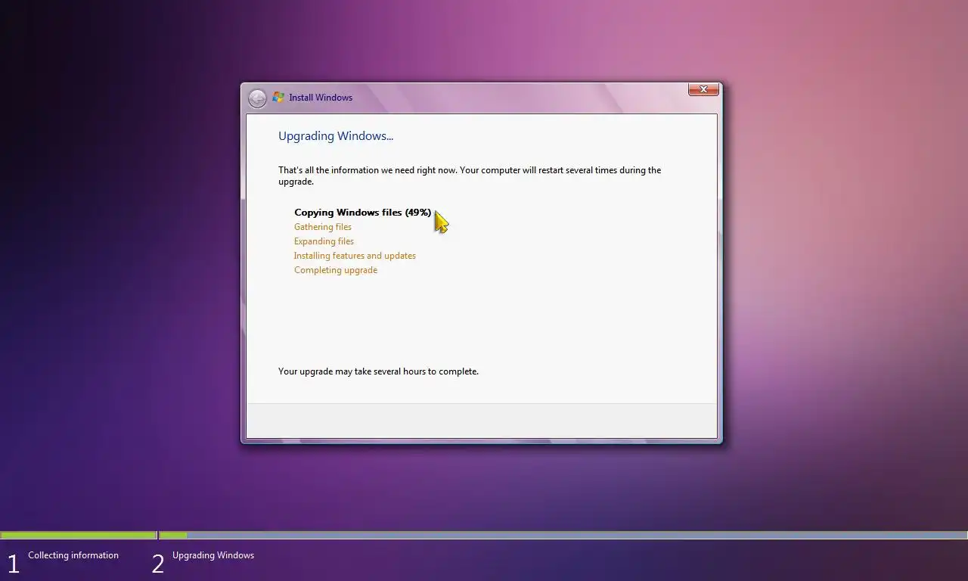Click "Your upgrade may take several hours" note
This screenshot has height=581, width=968.
click(x=378, y=371)
